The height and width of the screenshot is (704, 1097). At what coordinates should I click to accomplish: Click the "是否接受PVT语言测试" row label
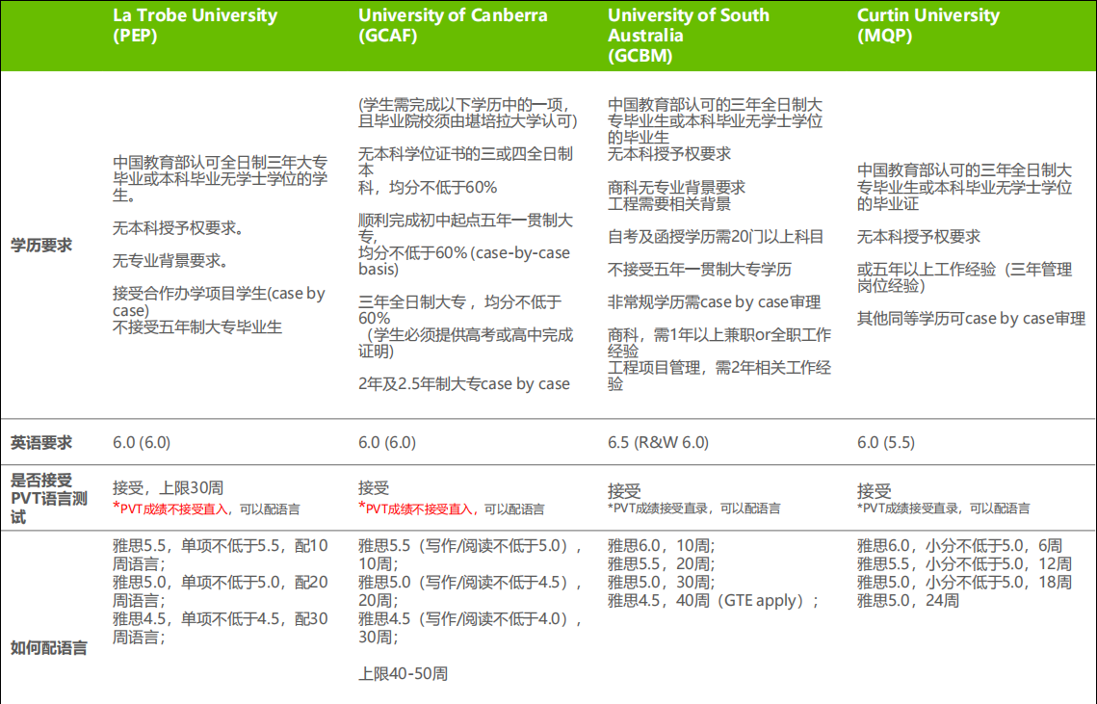point(49,498)
